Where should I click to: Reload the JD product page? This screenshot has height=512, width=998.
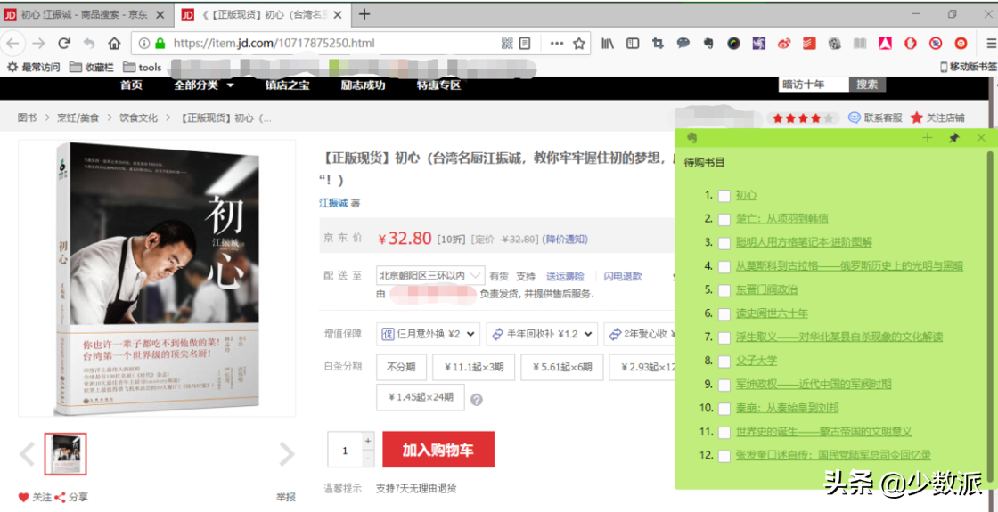coord(63,44)
